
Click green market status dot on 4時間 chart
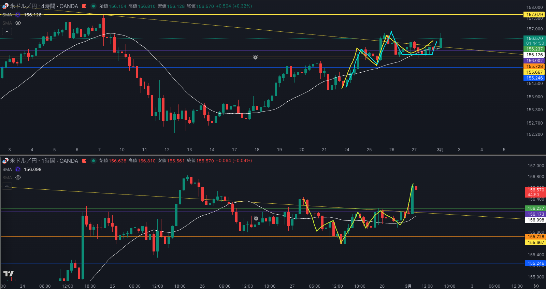click(93, 6)
